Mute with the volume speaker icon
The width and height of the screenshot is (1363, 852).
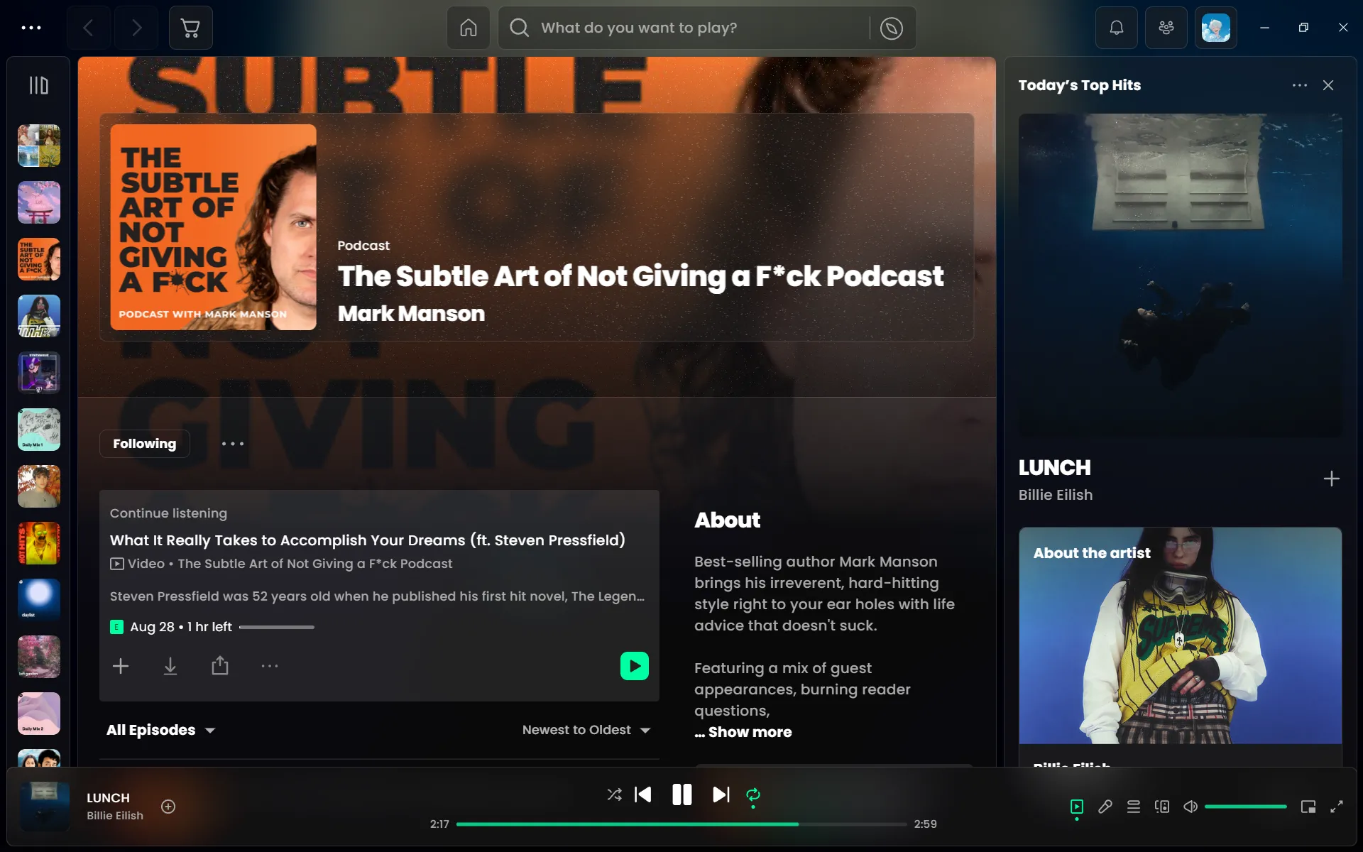click(1190, 807)
